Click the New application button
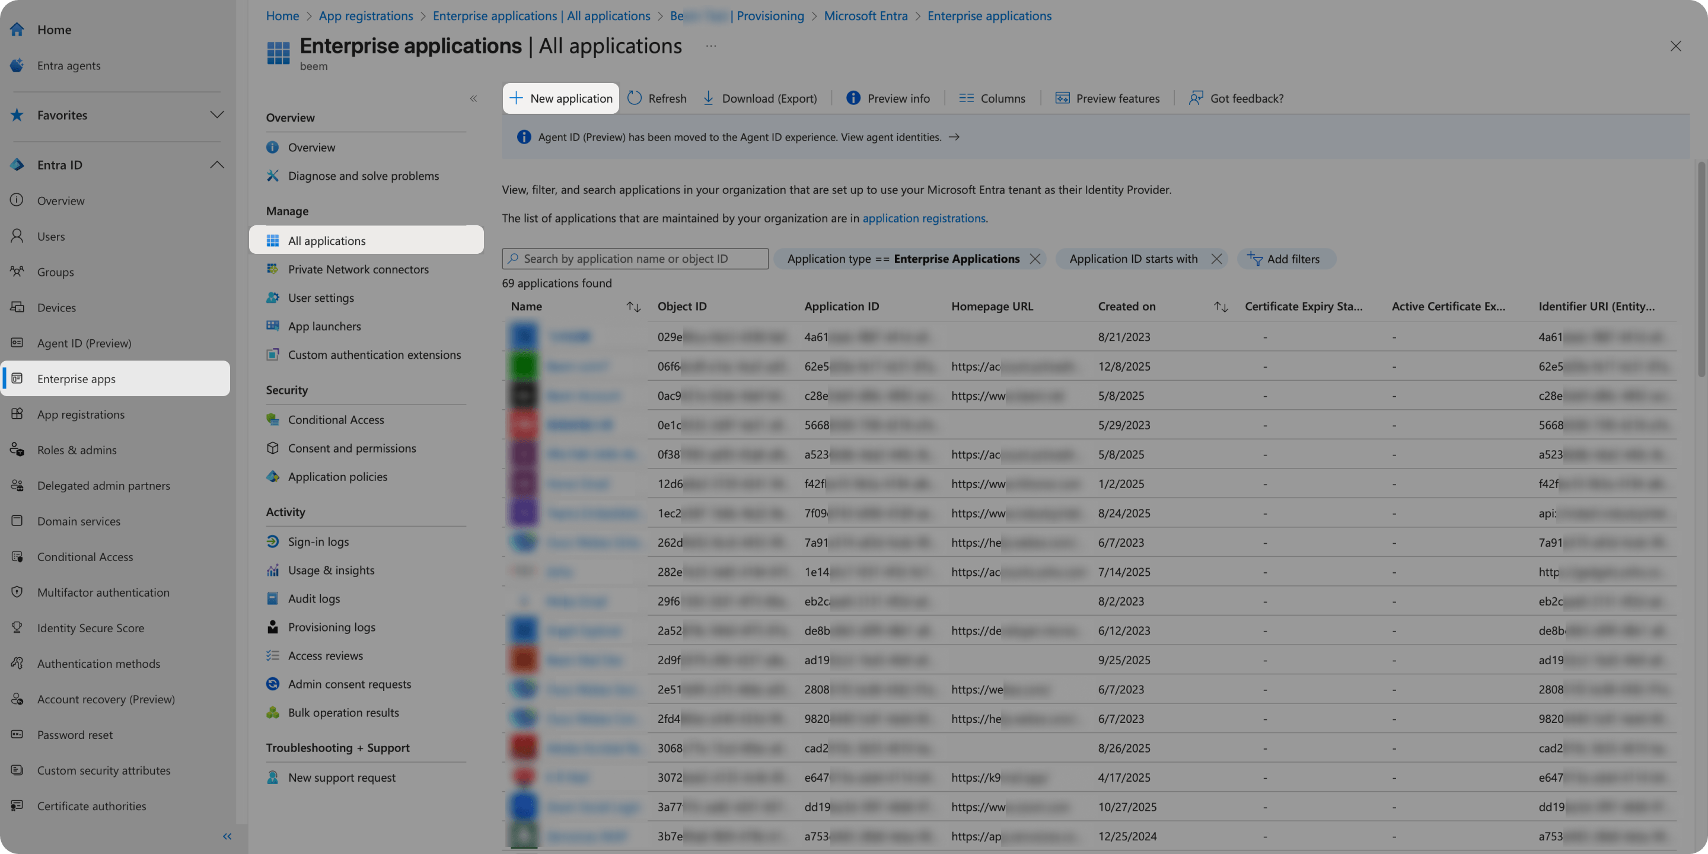The height and width of the screenshot is (854, 1708). pyautogui.click(x=561, y=98)
